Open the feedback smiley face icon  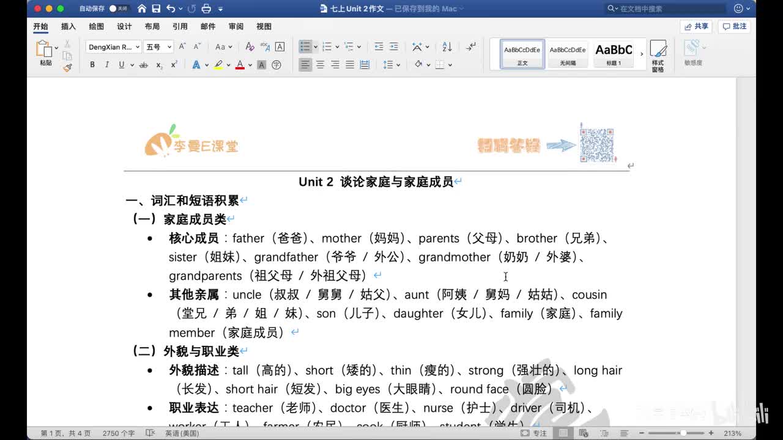[x=738, y=9]
